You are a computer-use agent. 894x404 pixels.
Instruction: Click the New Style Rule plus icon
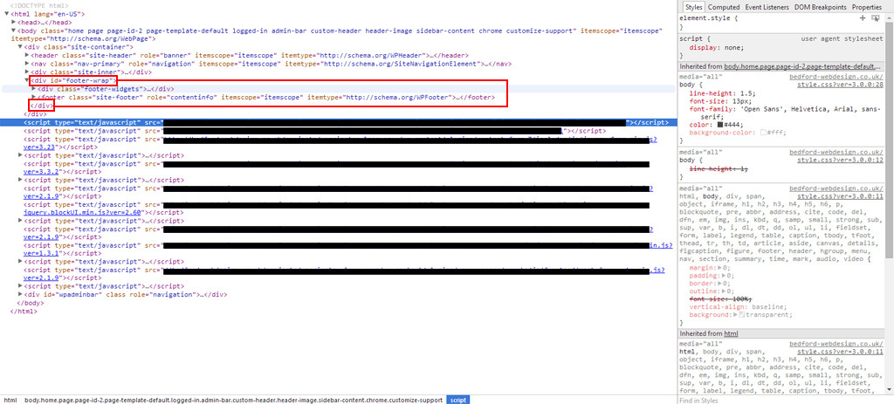(863, 17)
